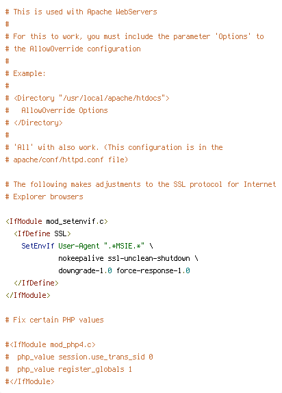The height and width of the screenshot is (393, 282).
Task: Click '# Fix certain PHP values' comment
Action: 54,320
